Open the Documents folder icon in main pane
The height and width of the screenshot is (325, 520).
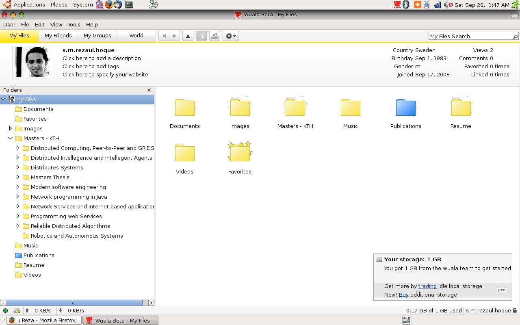click(185, 108)
